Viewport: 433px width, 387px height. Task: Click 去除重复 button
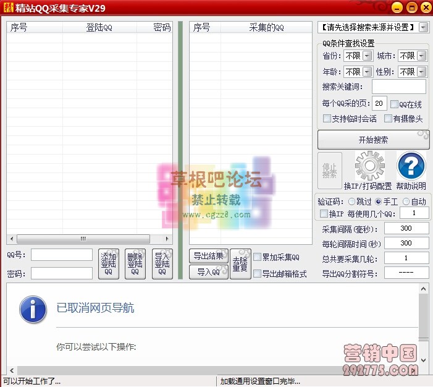[240, 264]
